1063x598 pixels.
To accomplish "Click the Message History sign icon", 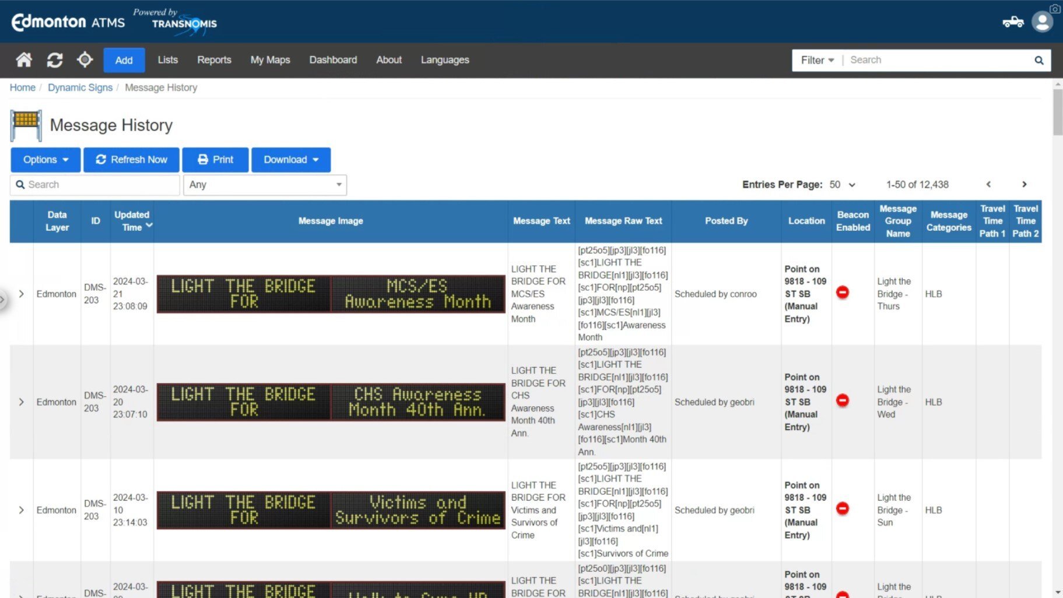I will pyautogui.click(x=26, y=125).
